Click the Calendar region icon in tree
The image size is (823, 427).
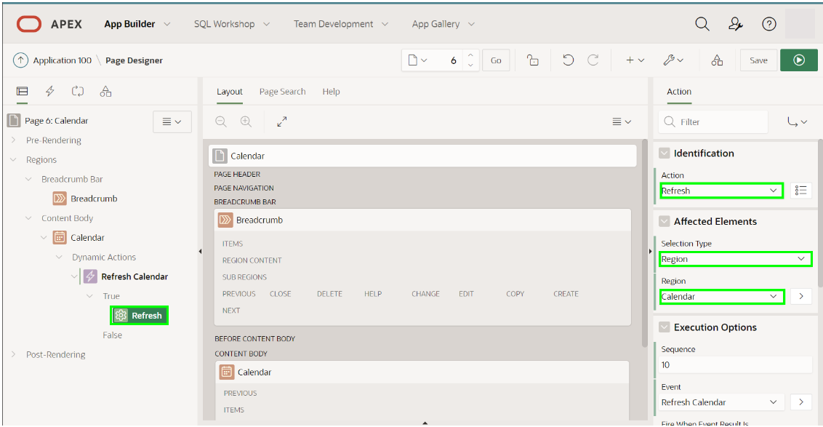[x=60, y=237]
